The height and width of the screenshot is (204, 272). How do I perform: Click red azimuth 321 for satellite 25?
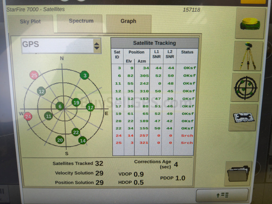(144, 143)
